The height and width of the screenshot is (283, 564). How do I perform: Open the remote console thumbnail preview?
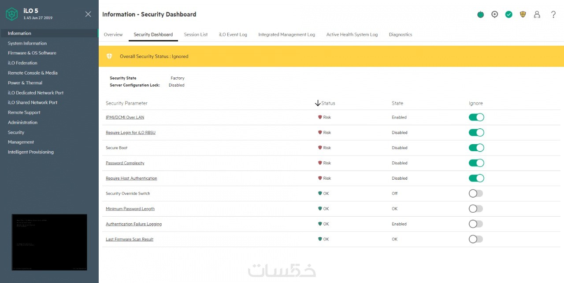[49, 242]
